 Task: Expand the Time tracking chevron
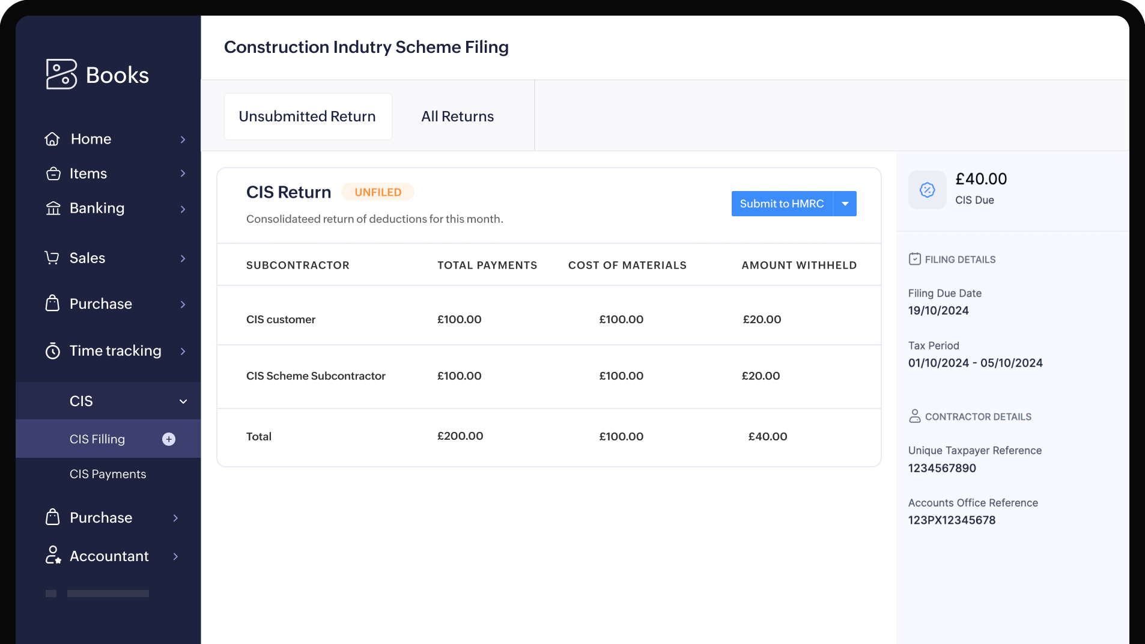coord(183,351)
